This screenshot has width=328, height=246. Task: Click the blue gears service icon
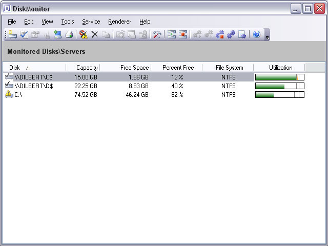pos(231,34)
